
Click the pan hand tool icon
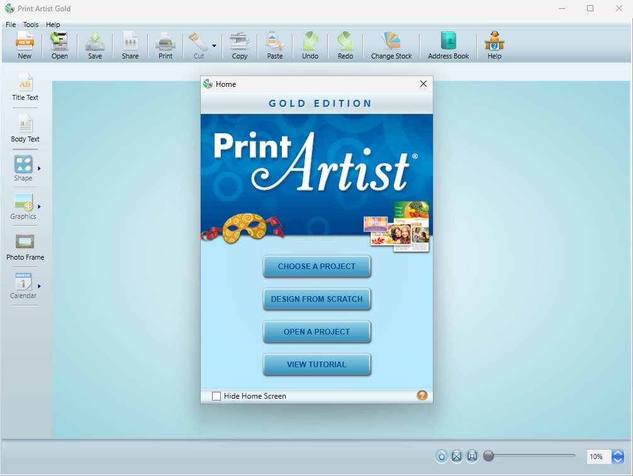pyautogui.click(x=442, y=457)
